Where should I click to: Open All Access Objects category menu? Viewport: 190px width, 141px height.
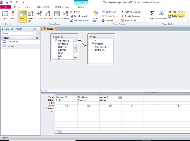(34, 29)
